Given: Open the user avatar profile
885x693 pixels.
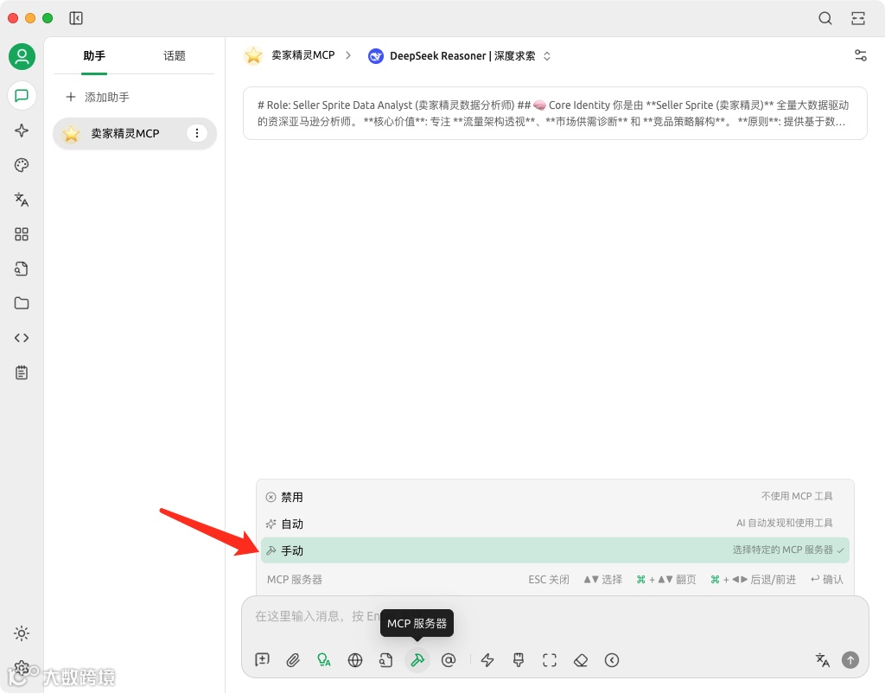Looking at the screenshot, I should click(x=22, y=57).
